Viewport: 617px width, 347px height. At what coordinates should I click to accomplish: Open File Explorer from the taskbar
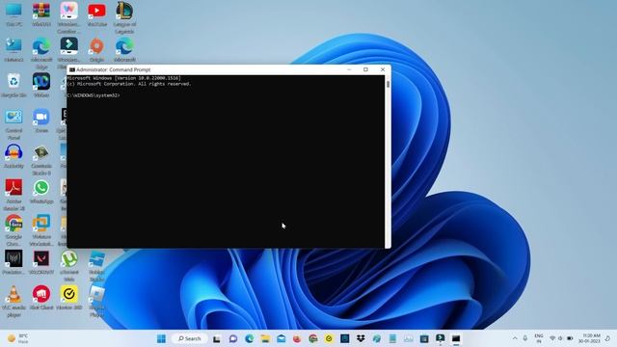(x=265, y=338)
